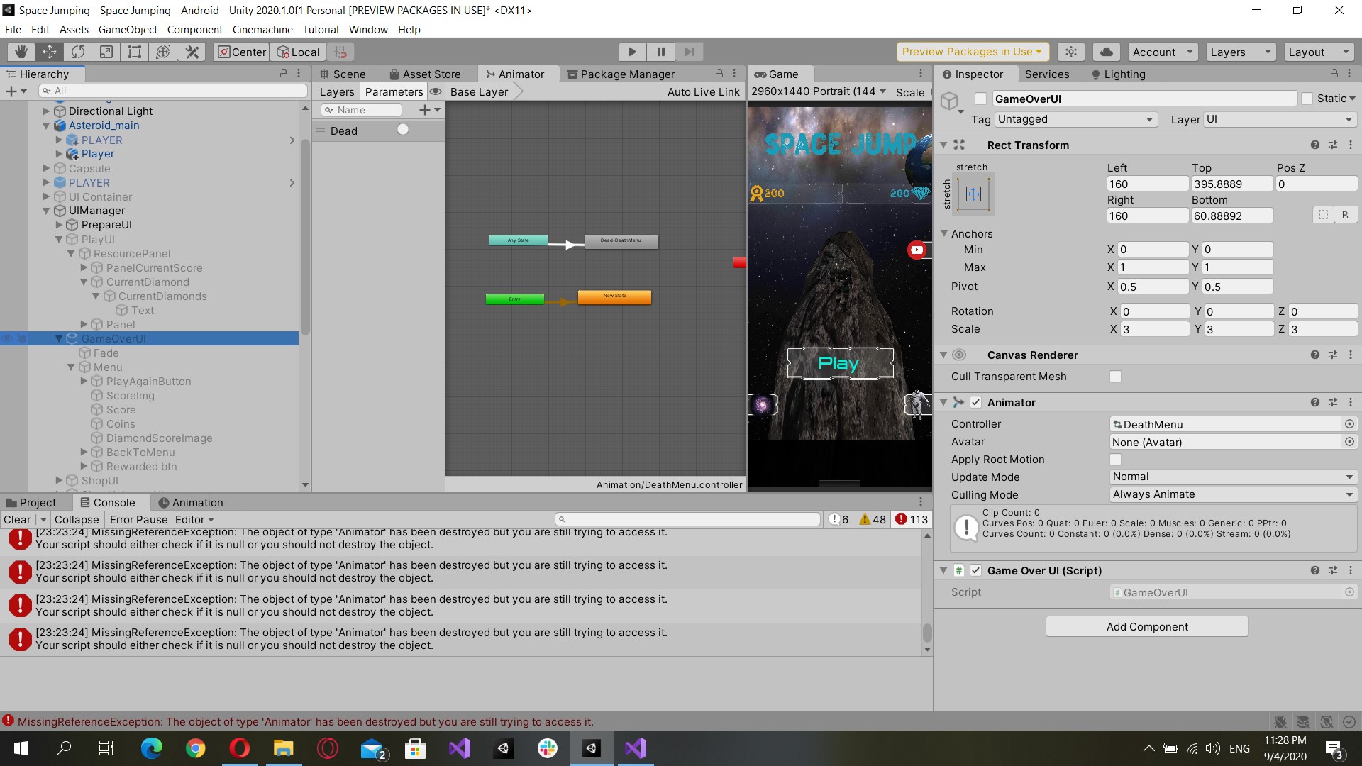1362x766 pixels.
Task: Click the grid snapping icon
Action: coord(340,52)
